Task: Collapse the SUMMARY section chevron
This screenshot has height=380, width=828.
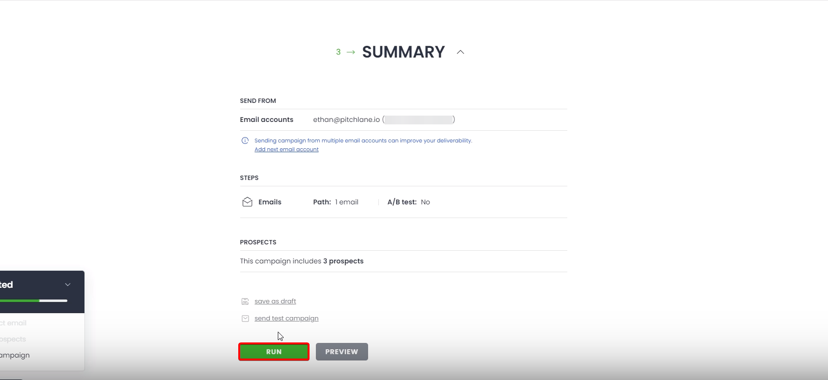Action: click(460, 52)
